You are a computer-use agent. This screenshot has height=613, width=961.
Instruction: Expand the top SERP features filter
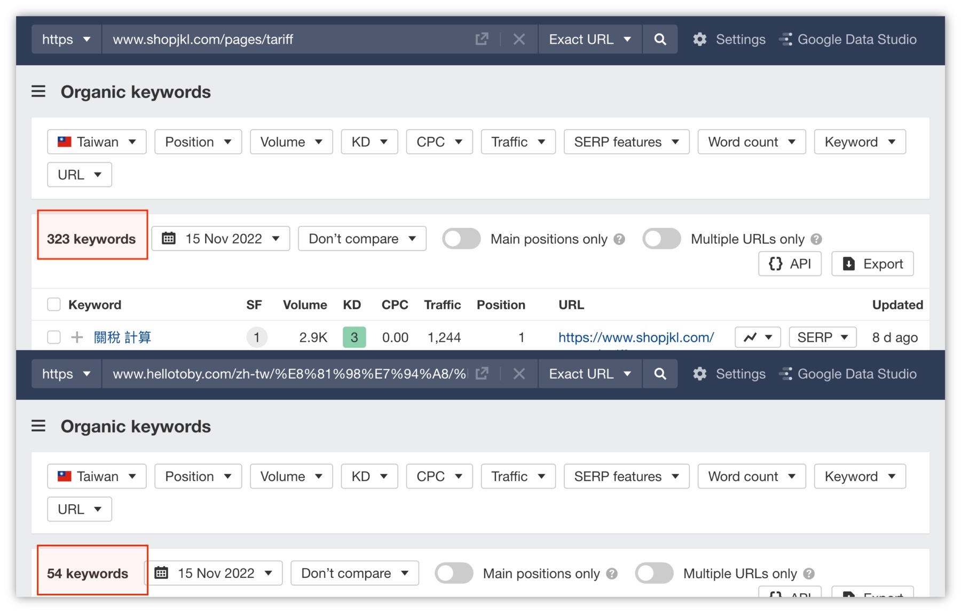[626, 142]
